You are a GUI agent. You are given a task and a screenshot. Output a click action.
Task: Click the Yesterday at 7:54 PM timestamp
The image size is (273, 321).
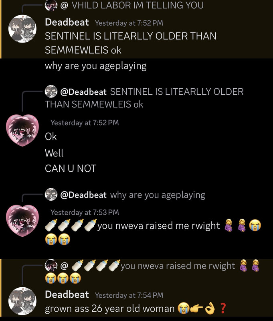coord(129,295)
